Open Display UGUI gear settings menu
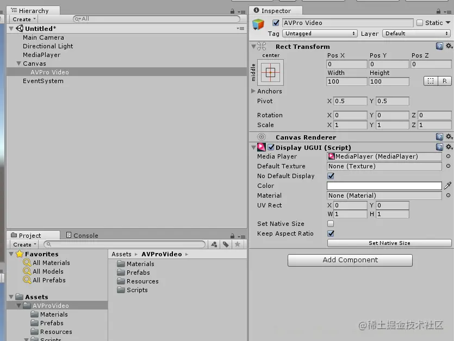 coord(449,147)
